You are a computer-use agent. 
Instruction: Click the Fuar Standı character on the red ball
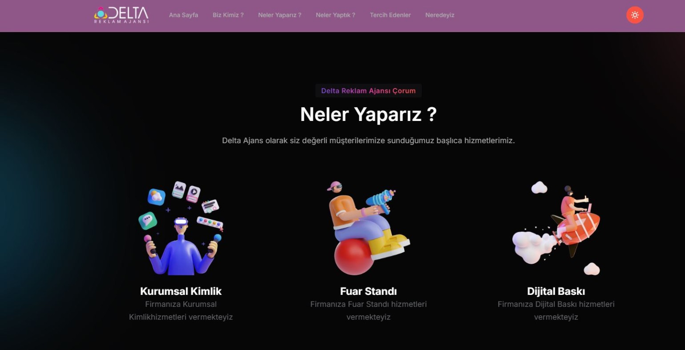(368, 228)
